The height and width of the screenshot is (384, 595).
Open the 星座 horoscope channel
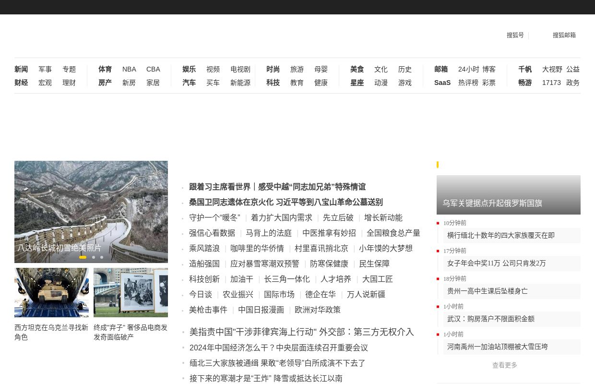coord(357,83)
